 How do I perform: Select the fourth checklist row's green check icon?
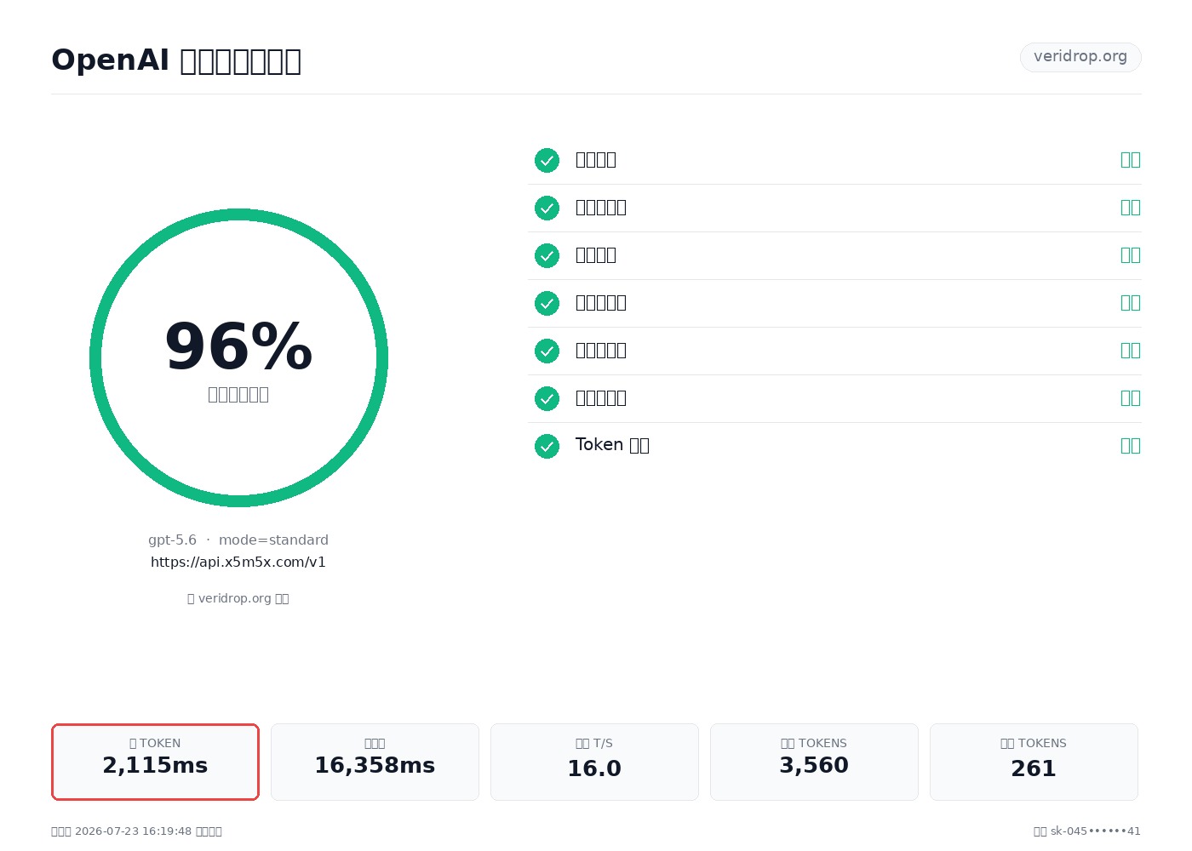click(x=547, y=303)
